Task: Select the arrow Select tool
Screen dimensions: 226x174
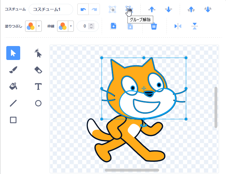Action: (13, 53)
